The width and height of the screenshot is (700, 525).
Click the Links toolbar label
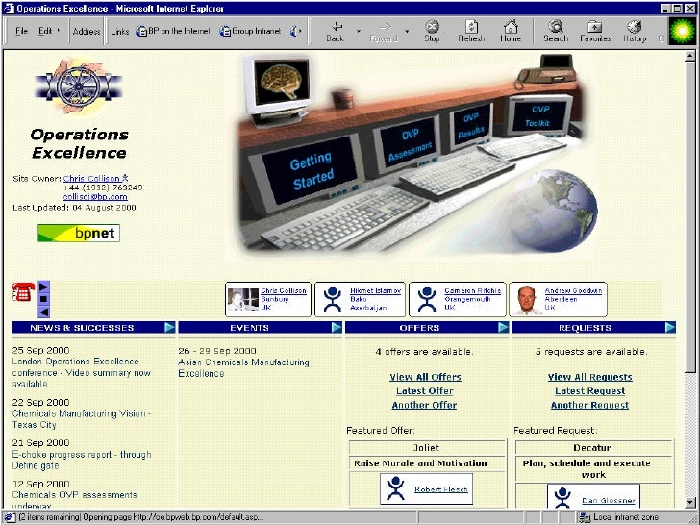click(119, 31)
